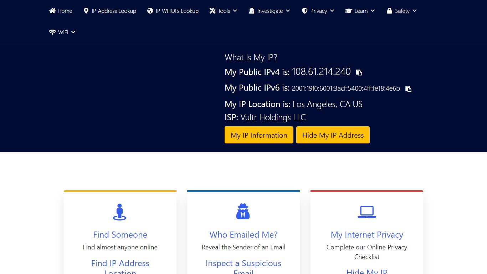Viewport: 487px width, 274px height.
Task: Click the person icon above Find Someone
Action: (x=120, y=211)
